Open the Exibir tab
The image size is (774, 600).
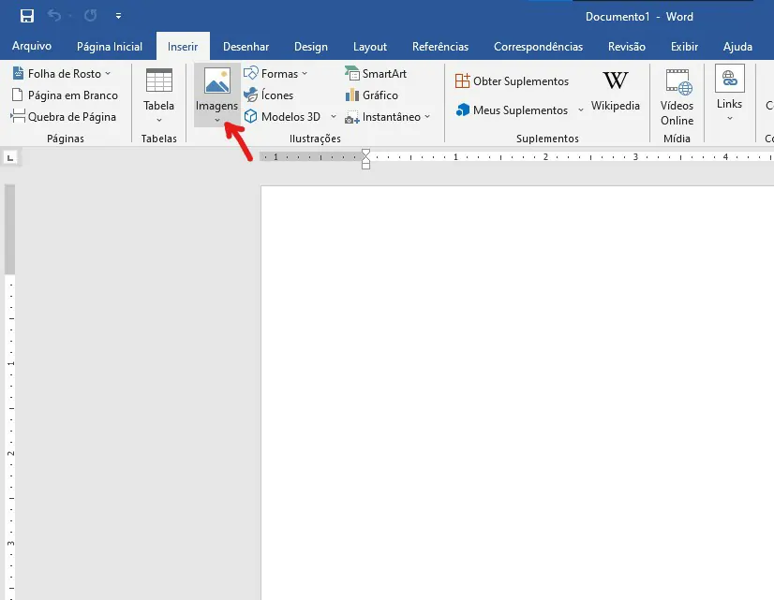tap(684, 47)
